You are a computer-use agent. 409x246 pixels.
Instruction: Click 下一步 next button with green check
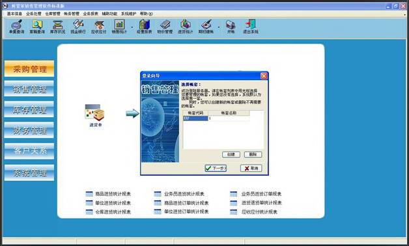(216, 169)
